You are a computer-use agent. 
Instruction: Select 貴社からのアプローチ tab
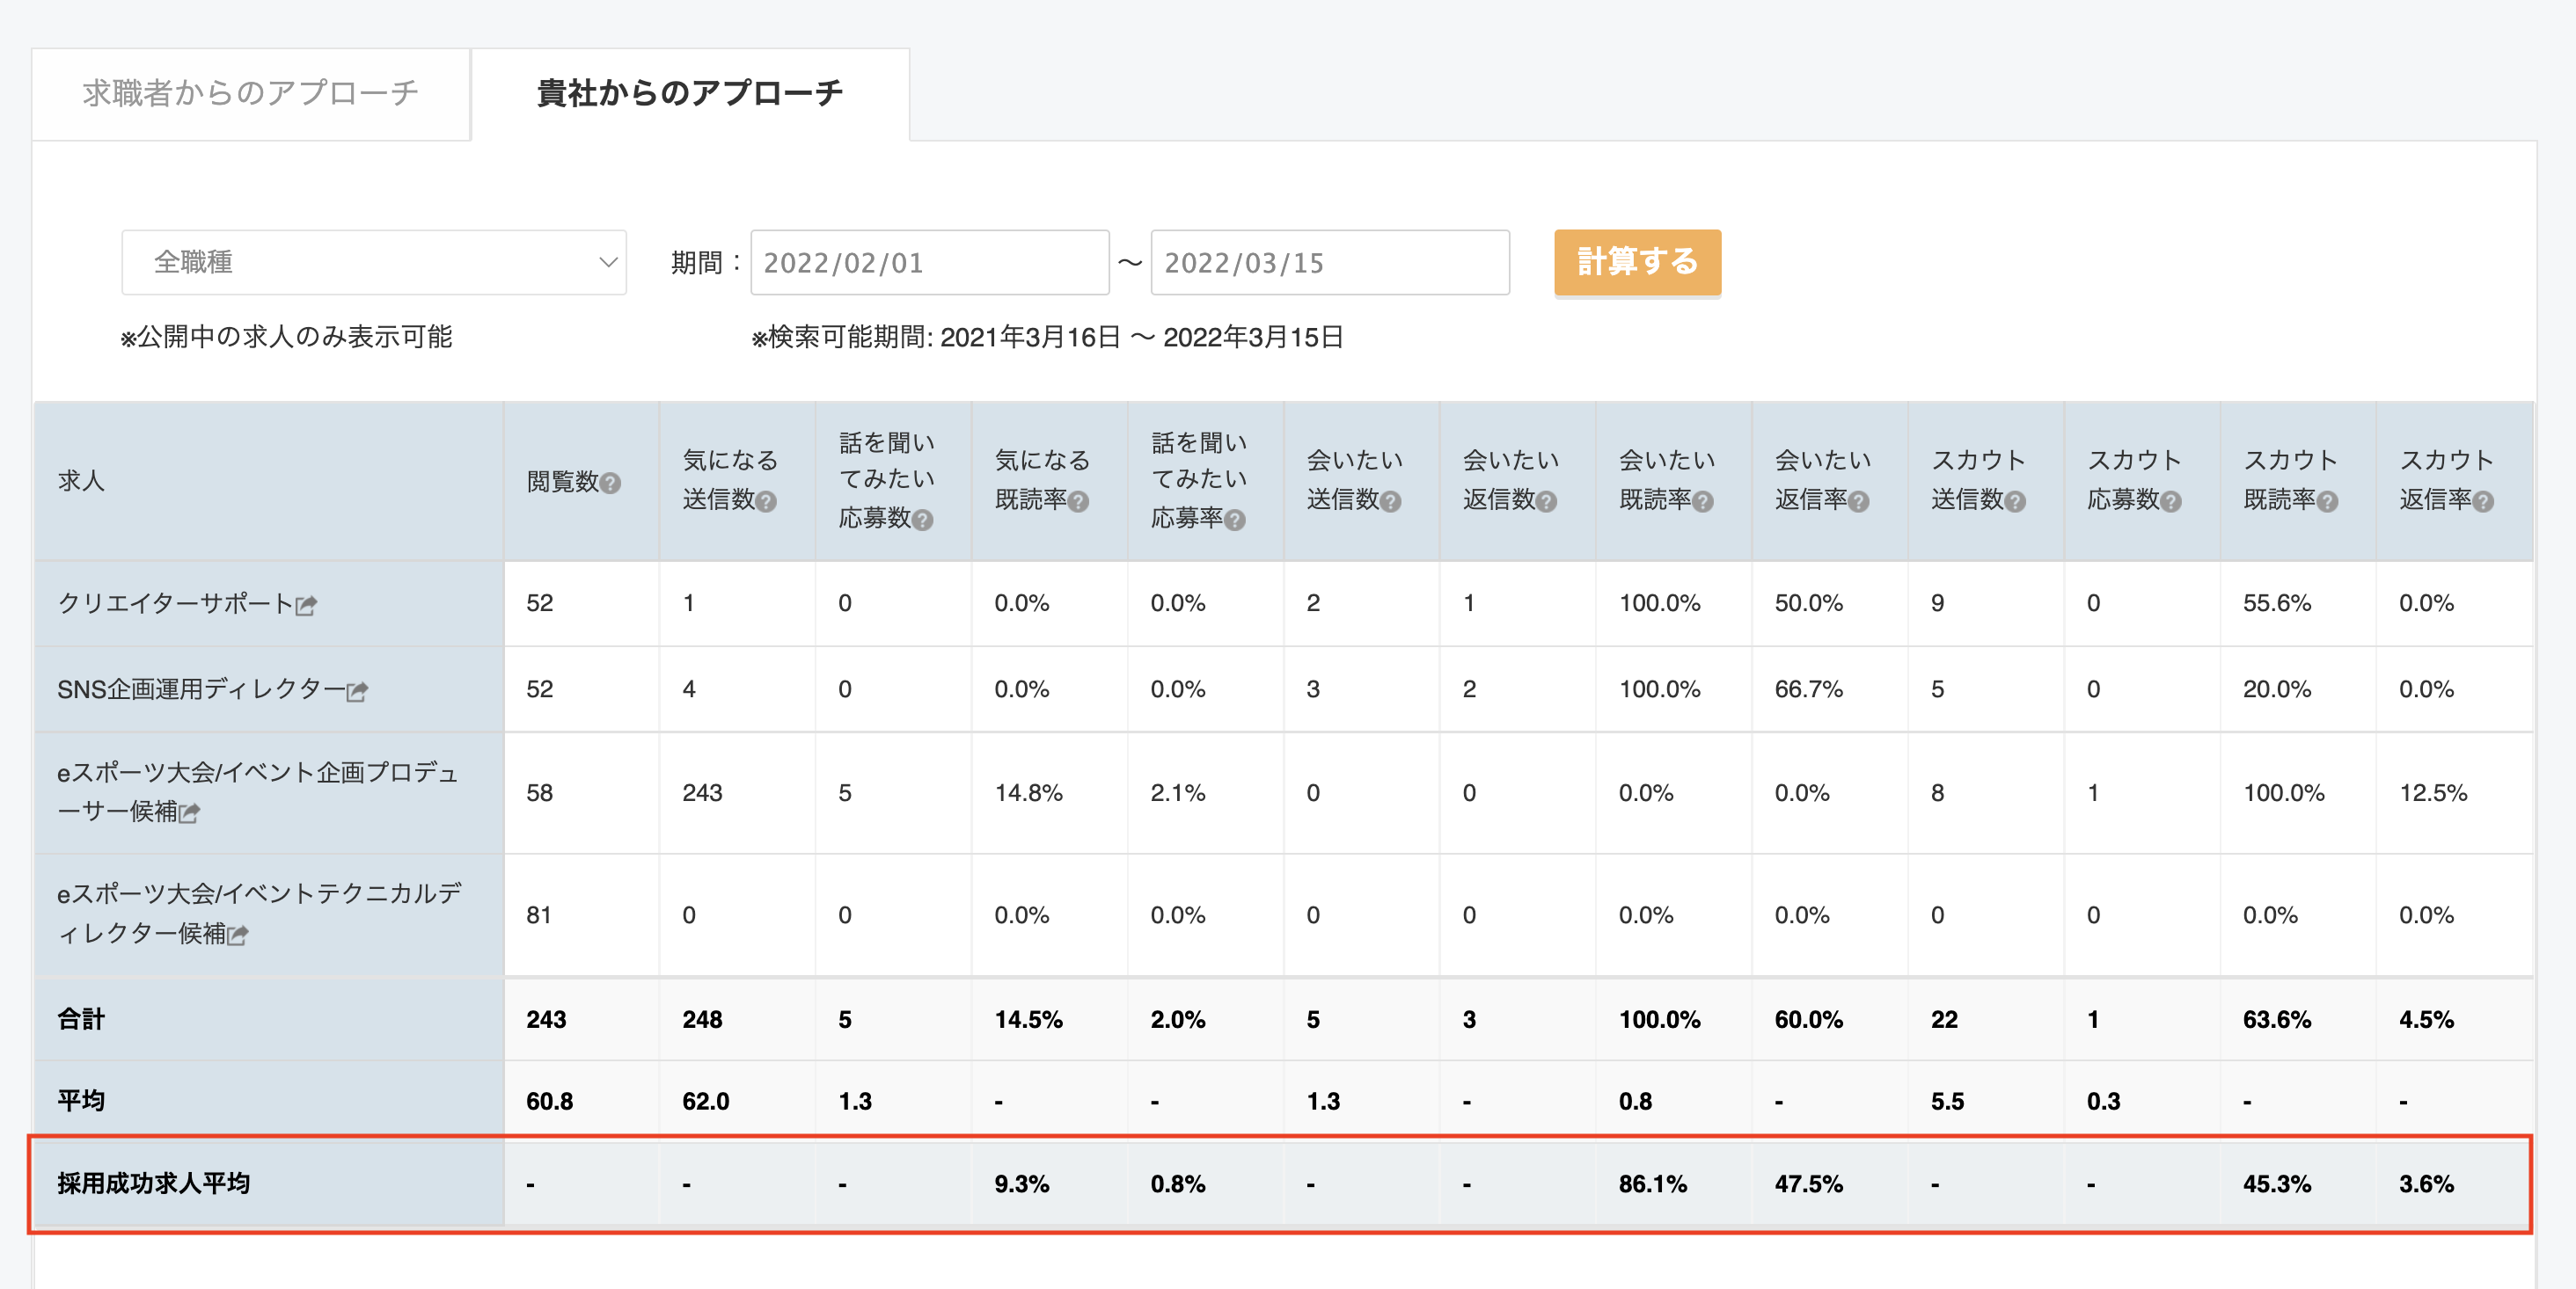[x=690, y=94]
